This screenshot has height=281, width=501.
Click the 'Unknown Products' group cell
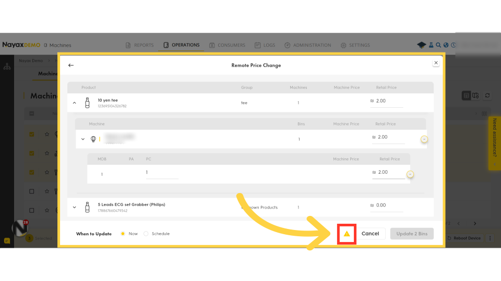tap(259, 208)
